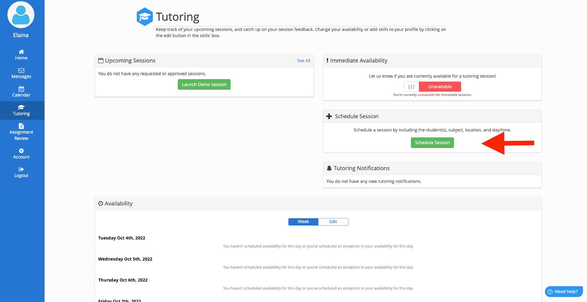Launch the demo session

[204, 84]
